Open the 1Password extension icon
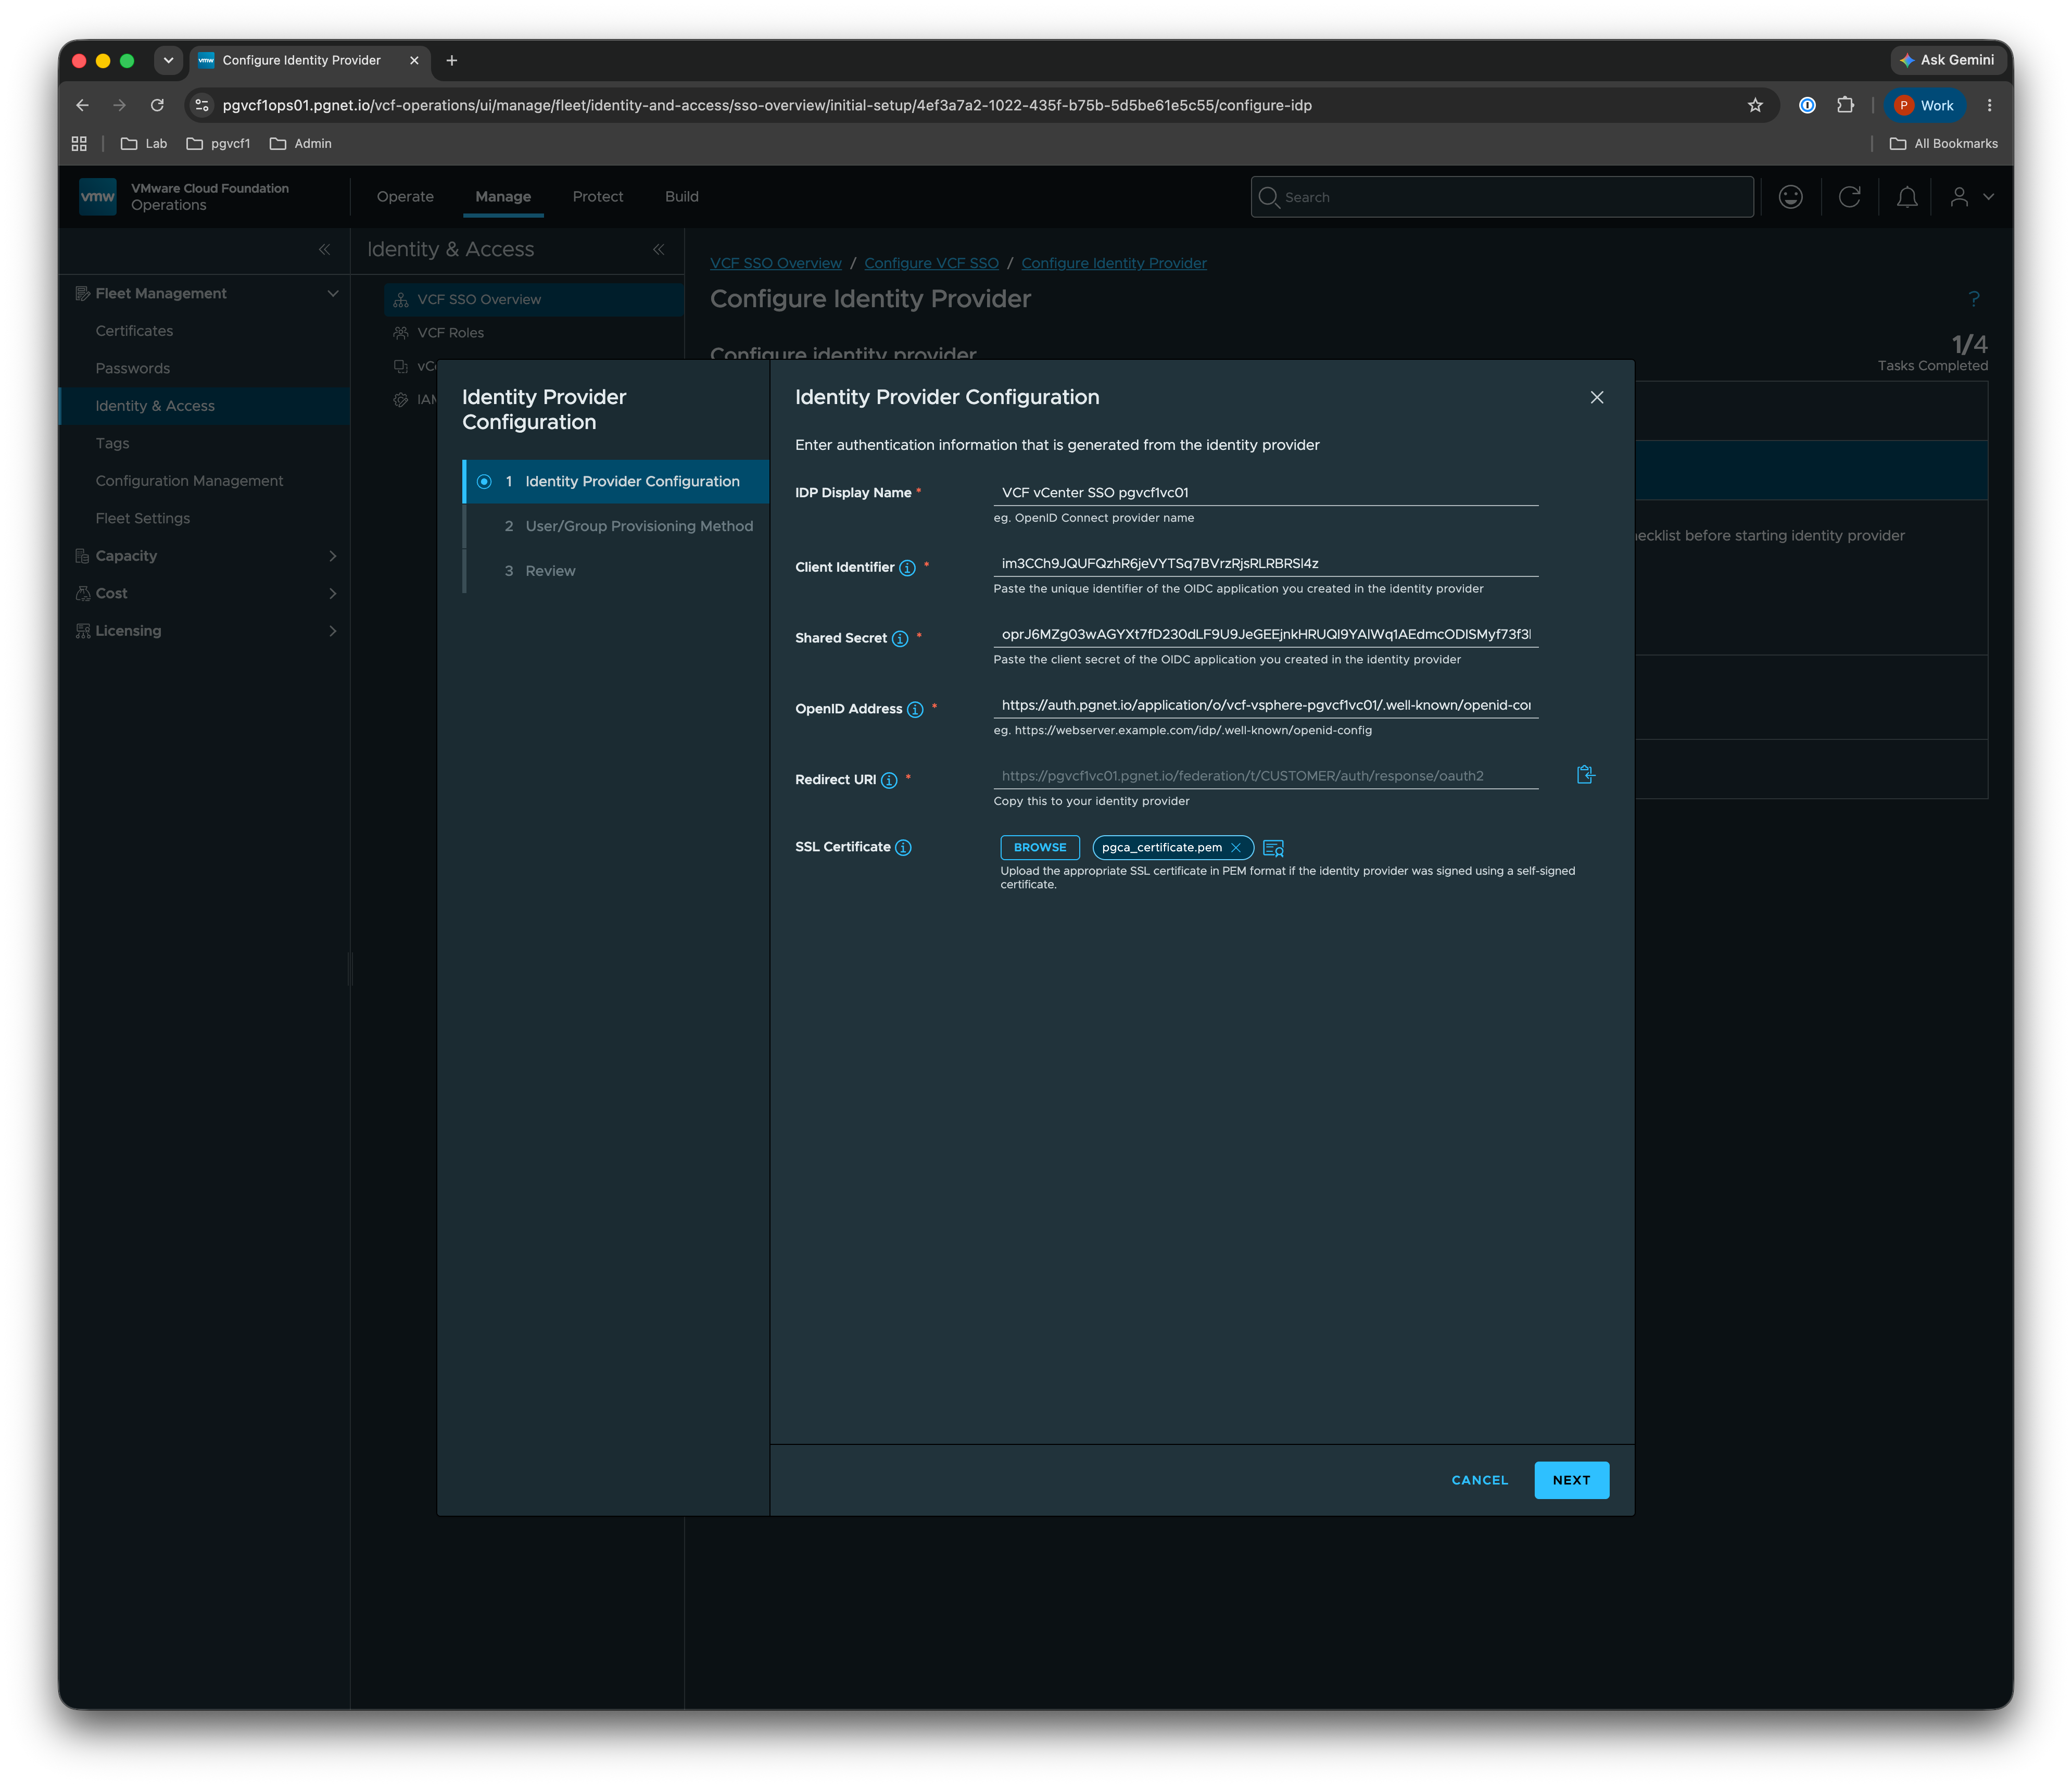Screen dimensions: 2072x1787 click(x=1807, y=105)
